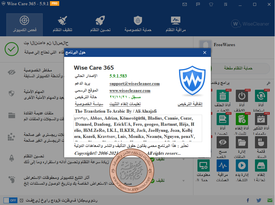Open uninstall instructions link (تعليمات إلغاء التثبيت)
The width and height of the screenshot is (275, 205).
coord(125,104)
